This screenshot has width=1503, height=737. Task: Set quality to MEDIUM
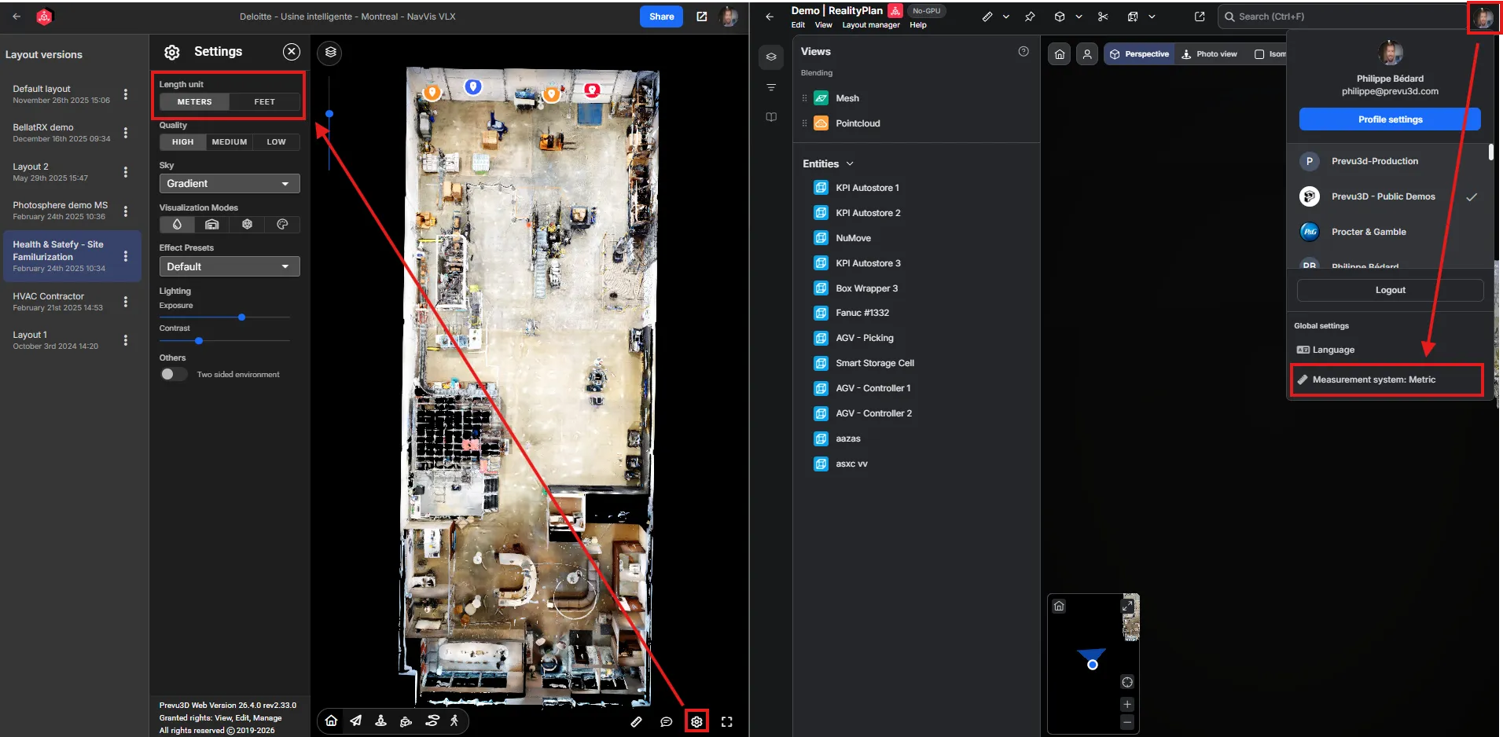pyautogui.click(x=230, y=142)
